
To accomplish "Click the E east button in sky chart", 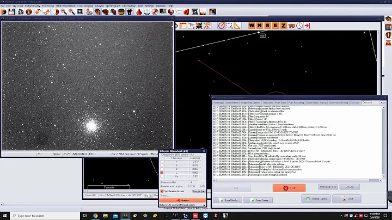I will [x=275, y=26].
